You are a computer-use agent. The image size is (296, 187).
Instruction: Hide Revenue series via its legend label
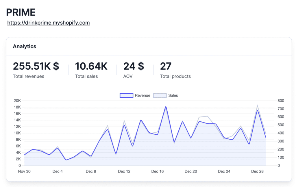(143, 95)
